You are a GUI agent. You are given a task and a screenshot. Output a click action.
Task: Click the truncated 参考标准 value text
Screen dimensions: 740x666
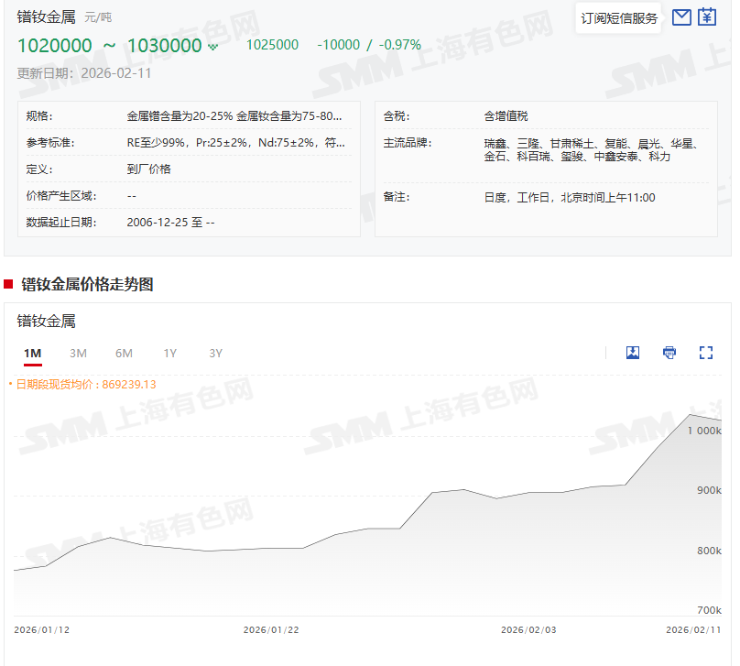[x=235, y=143]
